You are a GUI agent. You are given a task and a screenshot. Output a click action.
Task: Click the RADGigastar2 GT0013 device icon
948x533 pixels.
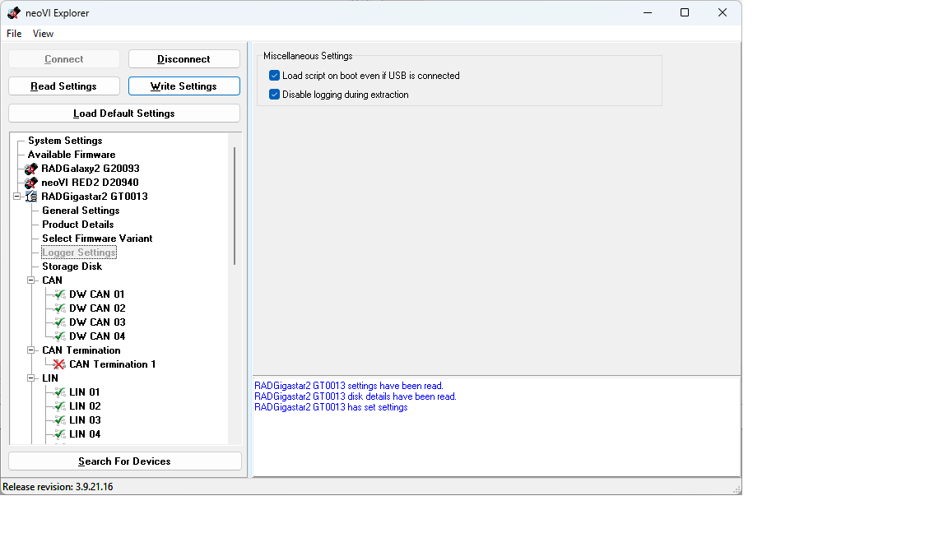pyautogui.click(x=31, y=197)
